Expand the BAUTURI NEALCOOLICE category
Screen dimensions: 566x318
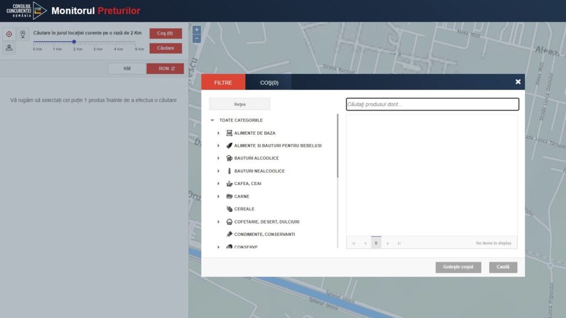click(219, 171)
